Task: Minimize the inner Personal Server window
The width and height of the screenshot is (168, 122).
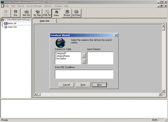Action: 159,6
